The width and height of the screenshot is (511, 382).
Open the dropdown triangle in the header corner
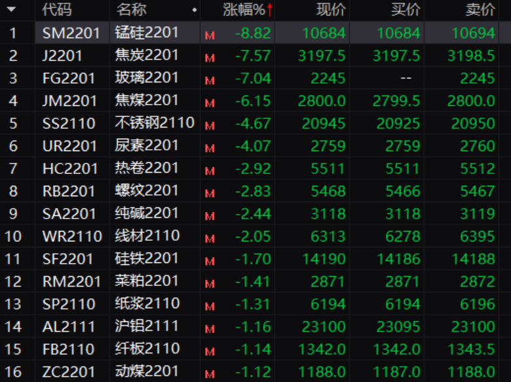[11, 9]
